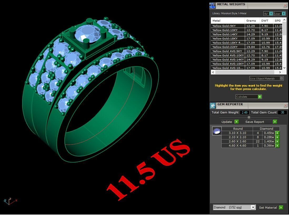Click the 0.45tw weight cell
The width and height of the screenshot is (289, 215).
click(269, 133)
